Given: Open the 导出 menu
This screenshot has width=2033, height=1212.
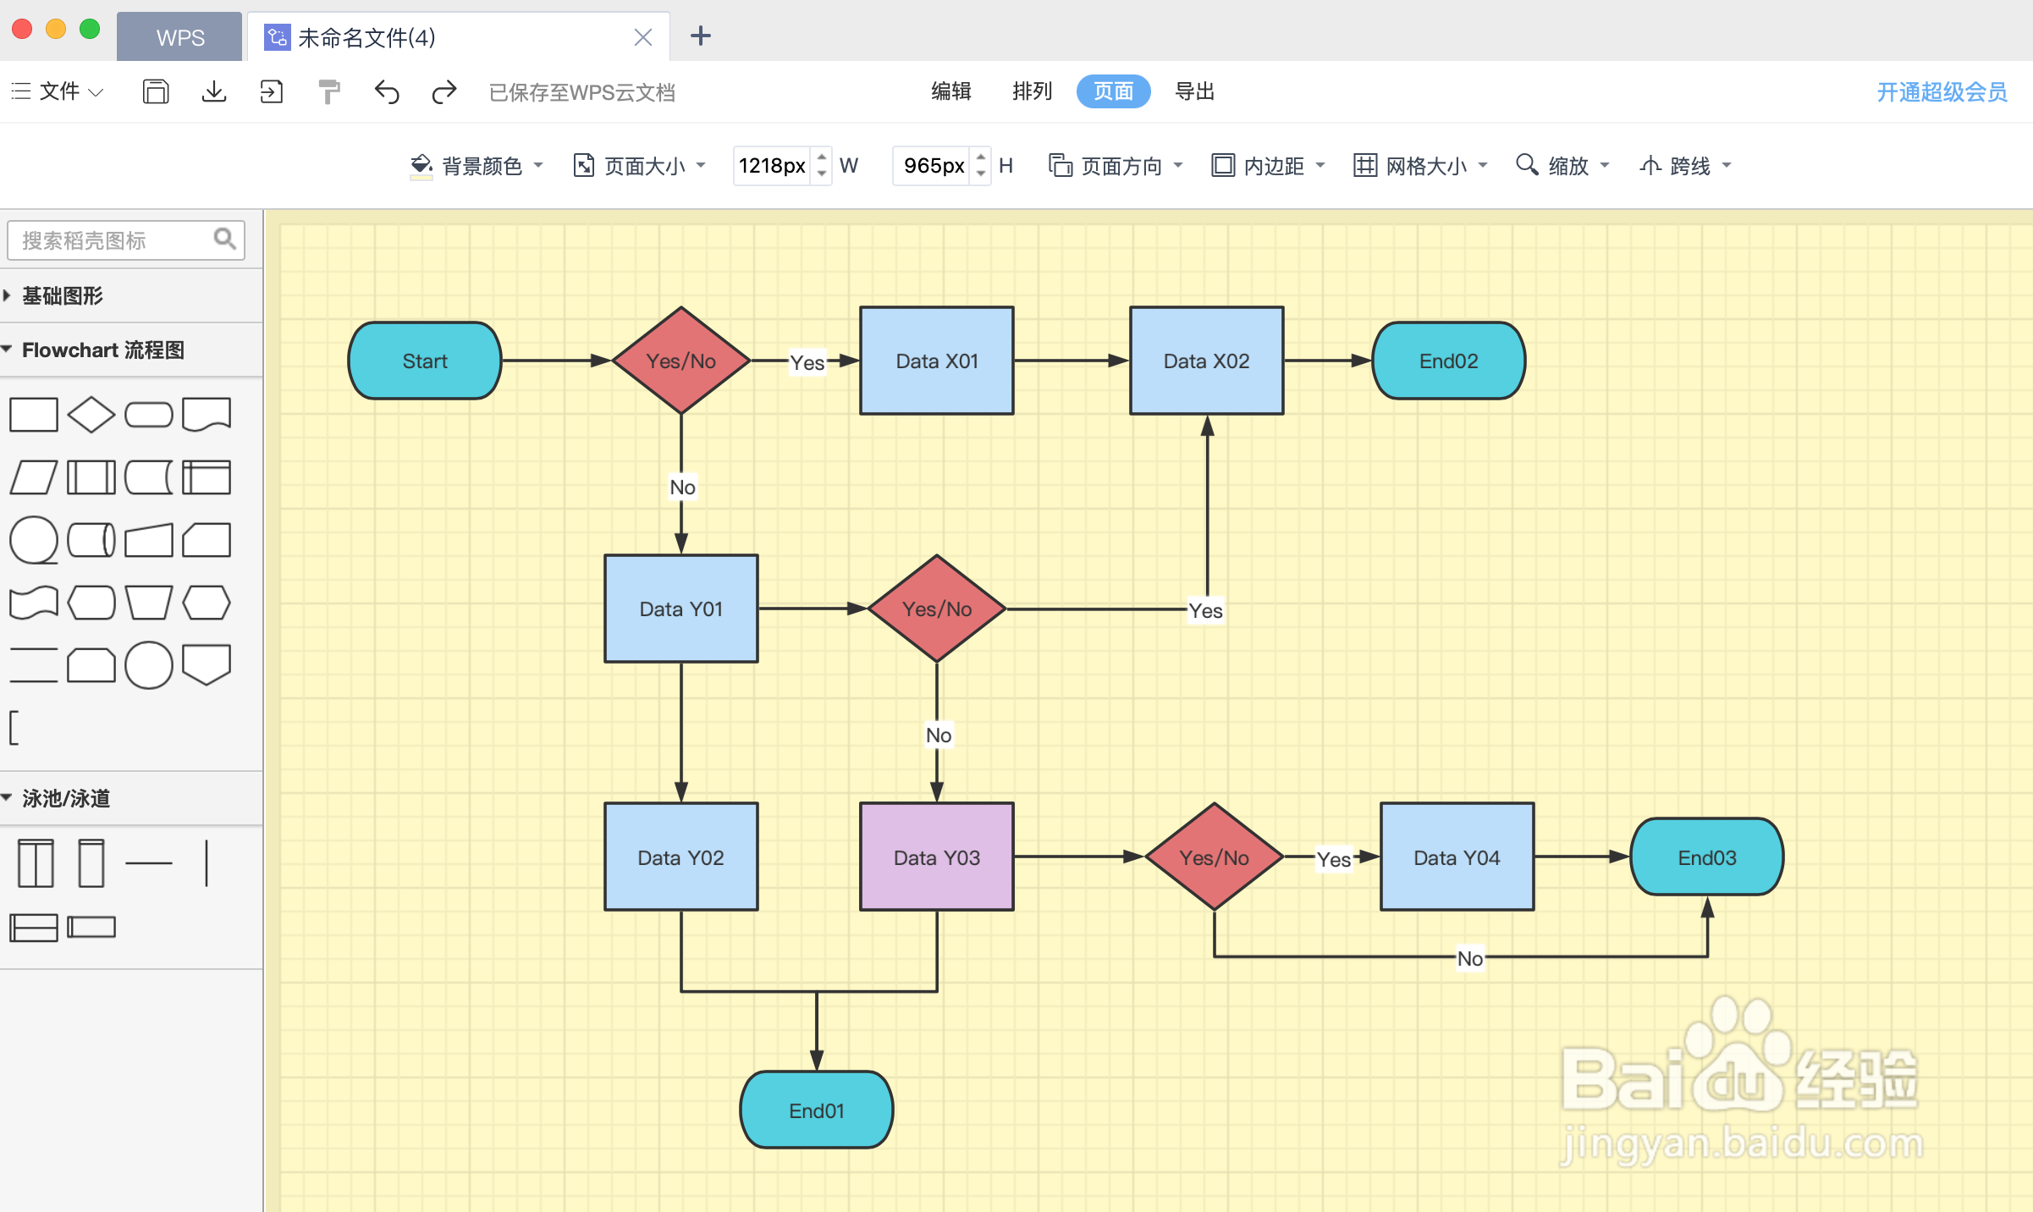Looking at the screenshot, I should 1194,91.
